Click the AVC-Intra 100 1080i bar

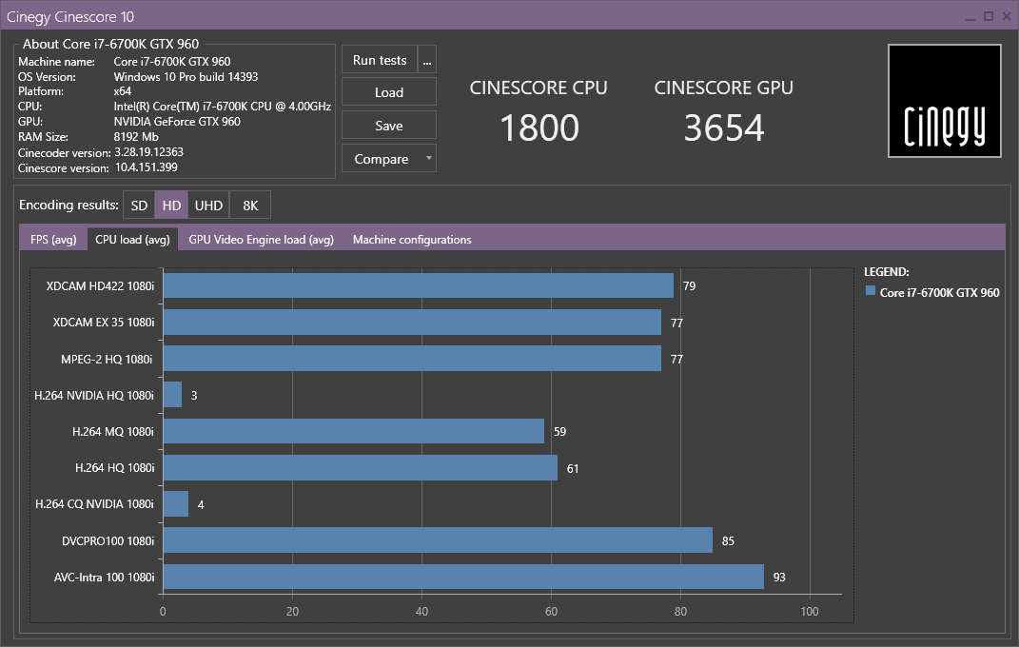point(463,577)
